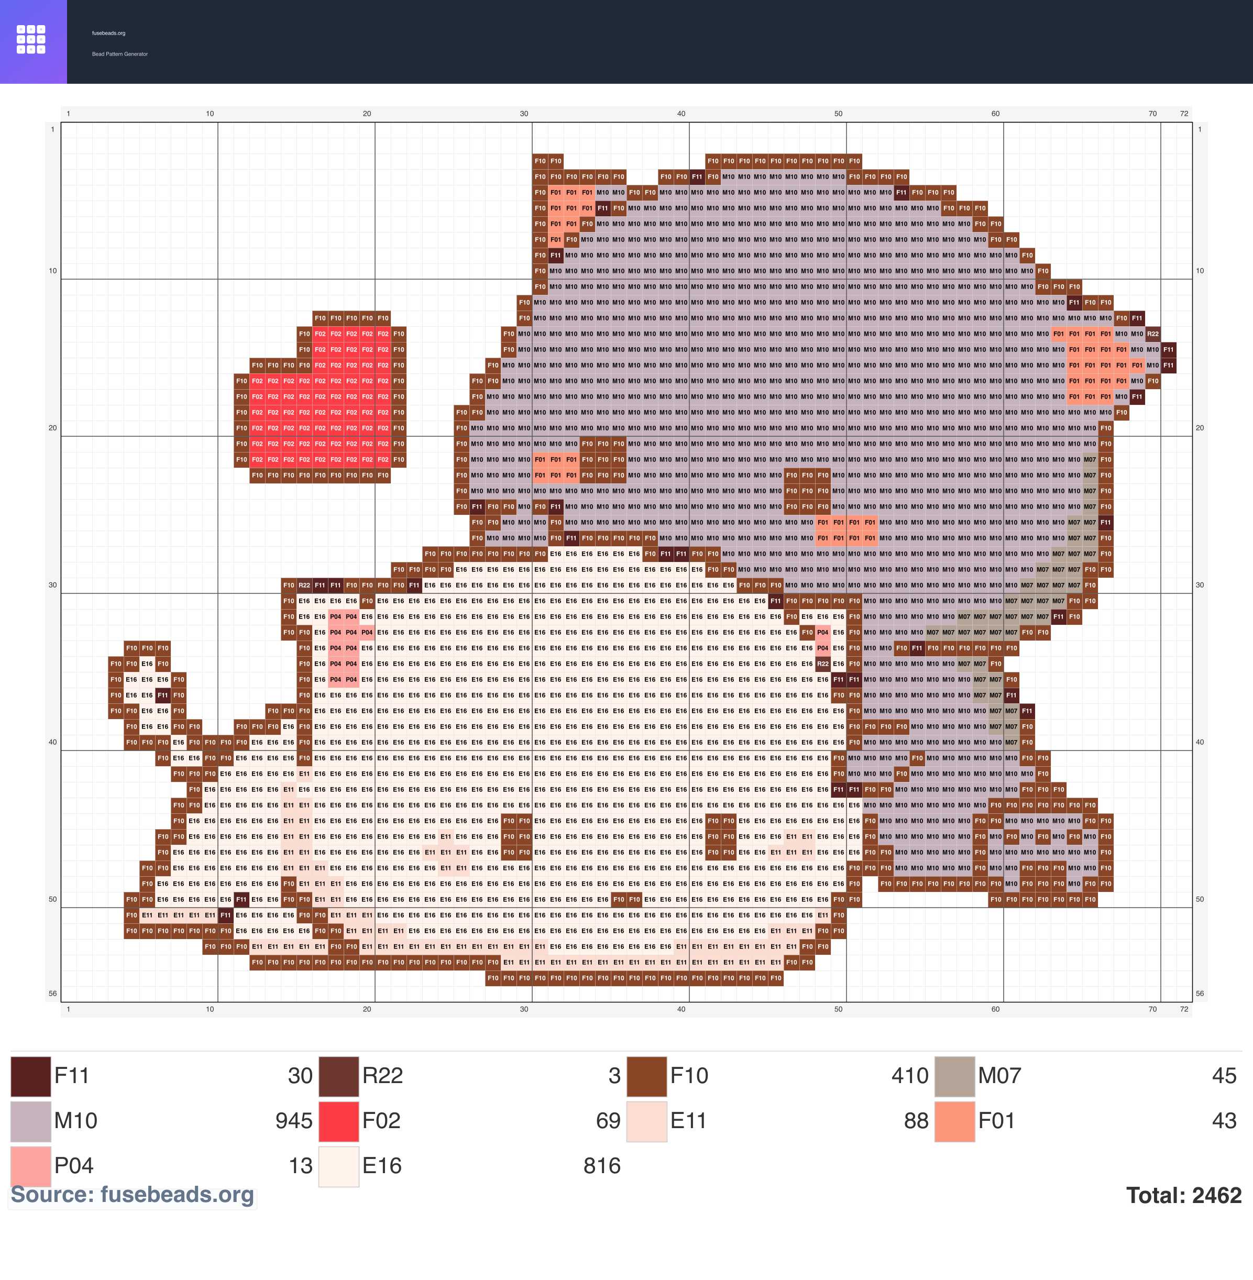The image size is (1253, 1280).
Task: Click the F02 legend label
Action: coord(382,1121)
